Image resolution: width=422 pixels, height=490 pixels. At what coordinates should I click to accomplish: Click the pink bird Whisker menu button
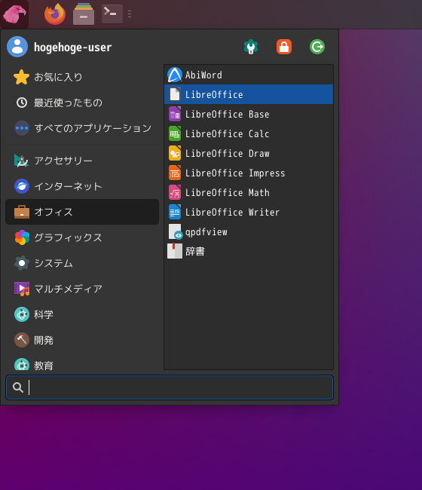click(x=14, y=14)
